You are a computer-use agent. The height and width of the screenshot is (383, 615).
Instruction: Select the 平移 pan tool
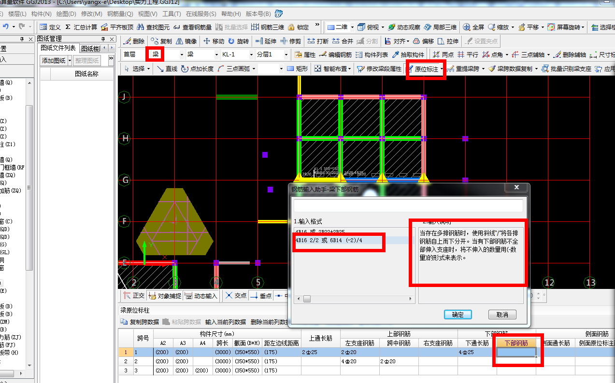click(528, 27)
